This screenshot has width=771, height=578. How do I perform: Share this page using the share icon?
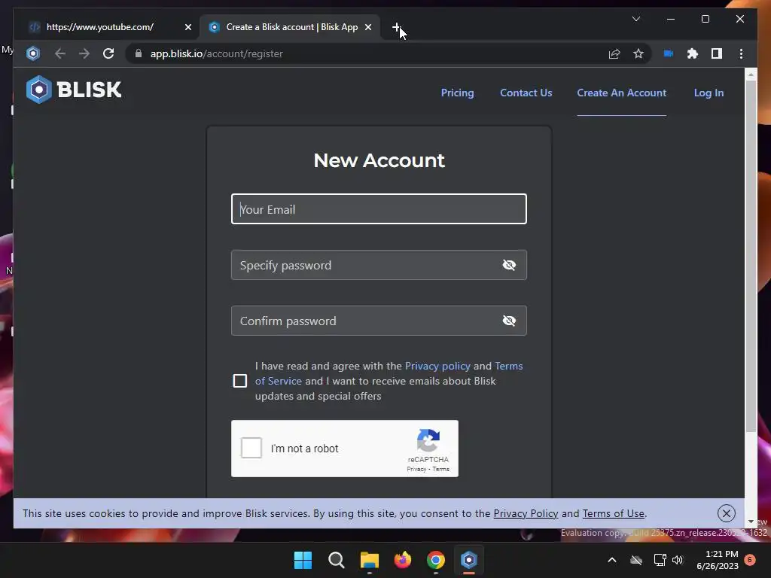pyautogui.click(x=614, y=53)
